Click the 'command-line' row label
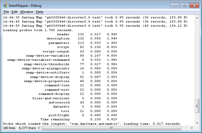This screenshot has width=202, height=133. tap(57, 85)
